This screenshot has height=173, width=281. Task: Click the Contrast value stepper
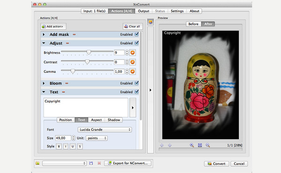(x=127, y=62)
